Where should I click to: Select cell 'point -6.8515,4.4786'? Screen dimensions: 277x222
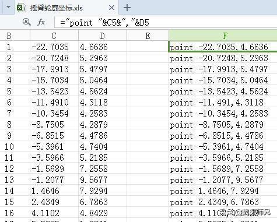(223, 135)
